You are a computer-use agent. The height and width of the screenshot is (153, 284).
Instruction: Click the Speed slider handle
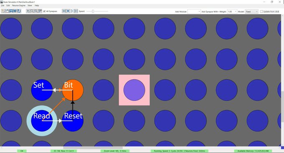(93, 11)
